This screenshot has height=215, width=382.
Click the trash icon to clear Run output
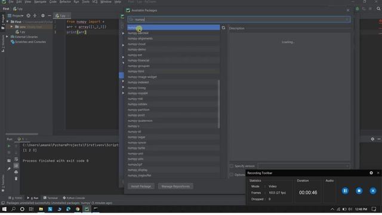pos(16,179)
